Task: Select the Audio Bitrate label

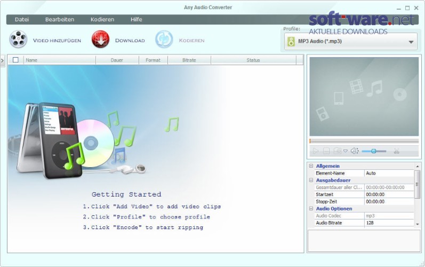Action: point(329,223)
